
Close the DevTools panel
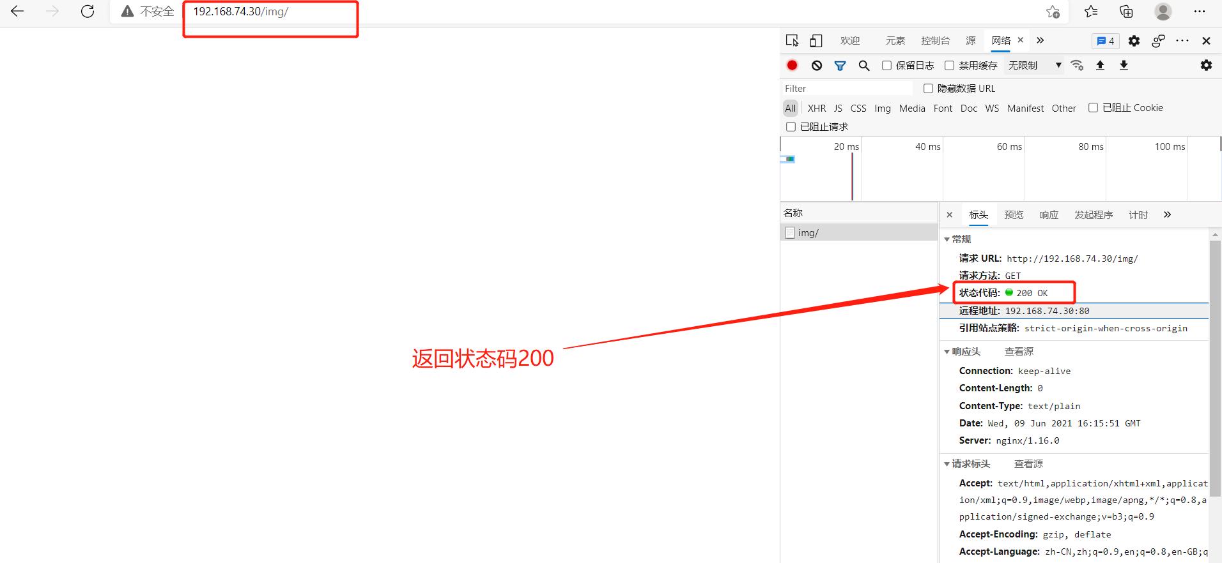1206,41
